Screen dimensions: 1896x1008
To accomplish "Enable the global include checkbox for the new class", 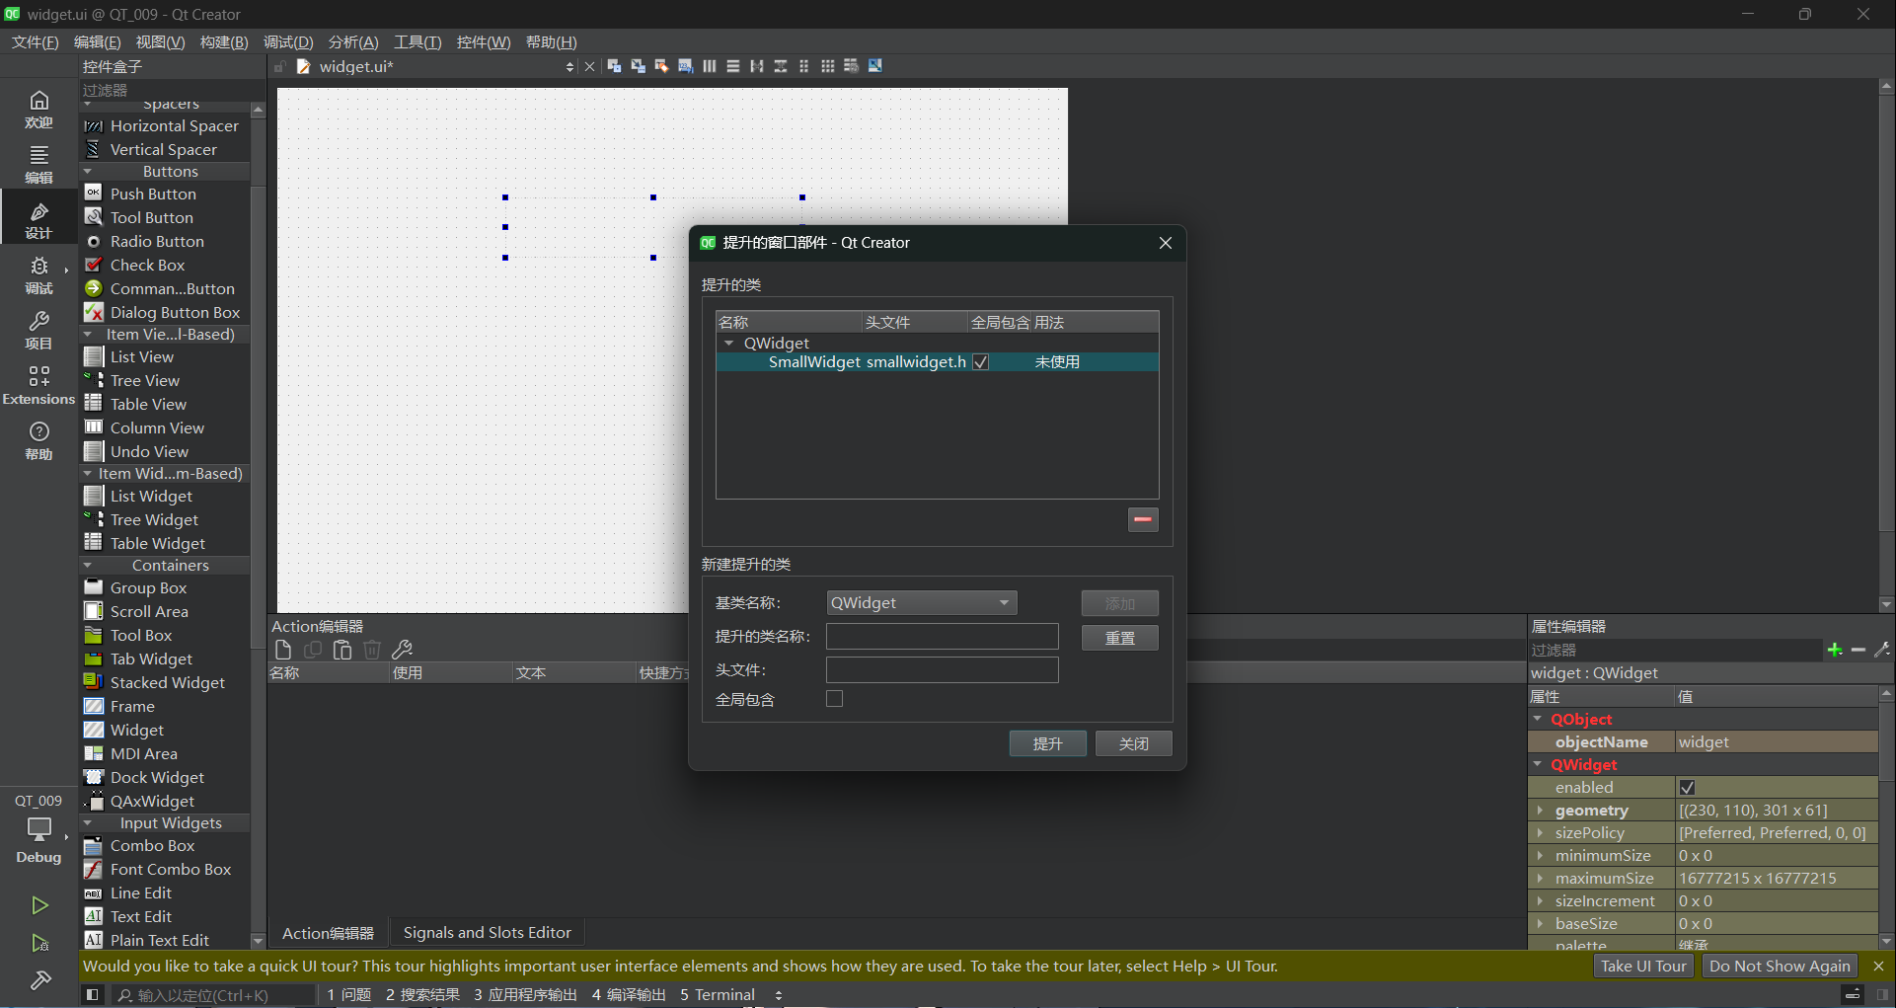I will coord(835,699).
